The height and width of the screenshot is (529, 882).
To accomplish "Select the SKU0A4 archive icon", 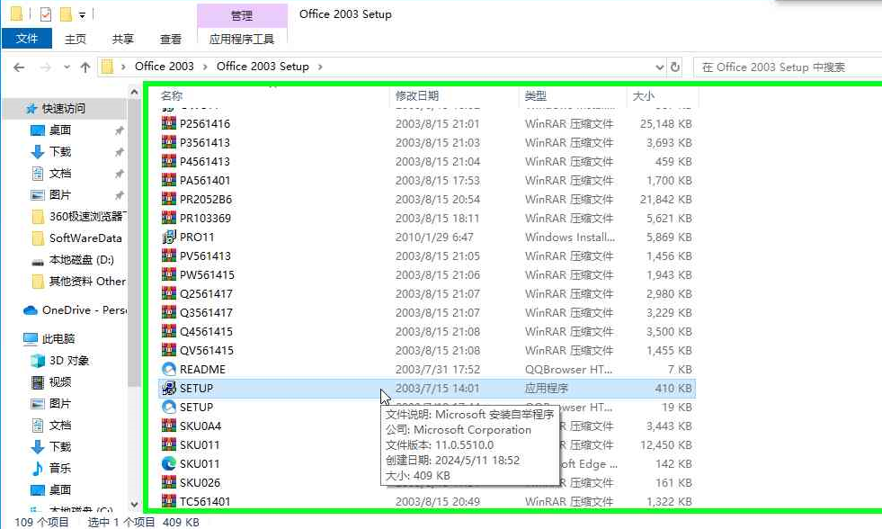I will pos(169,426).
